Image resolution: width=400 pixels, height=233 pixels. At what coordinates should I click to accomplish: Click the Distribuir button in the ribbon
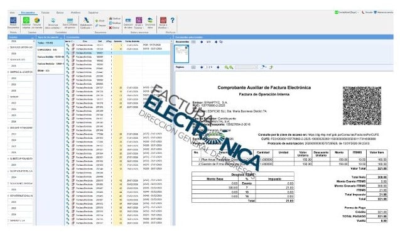coord(115,18)
